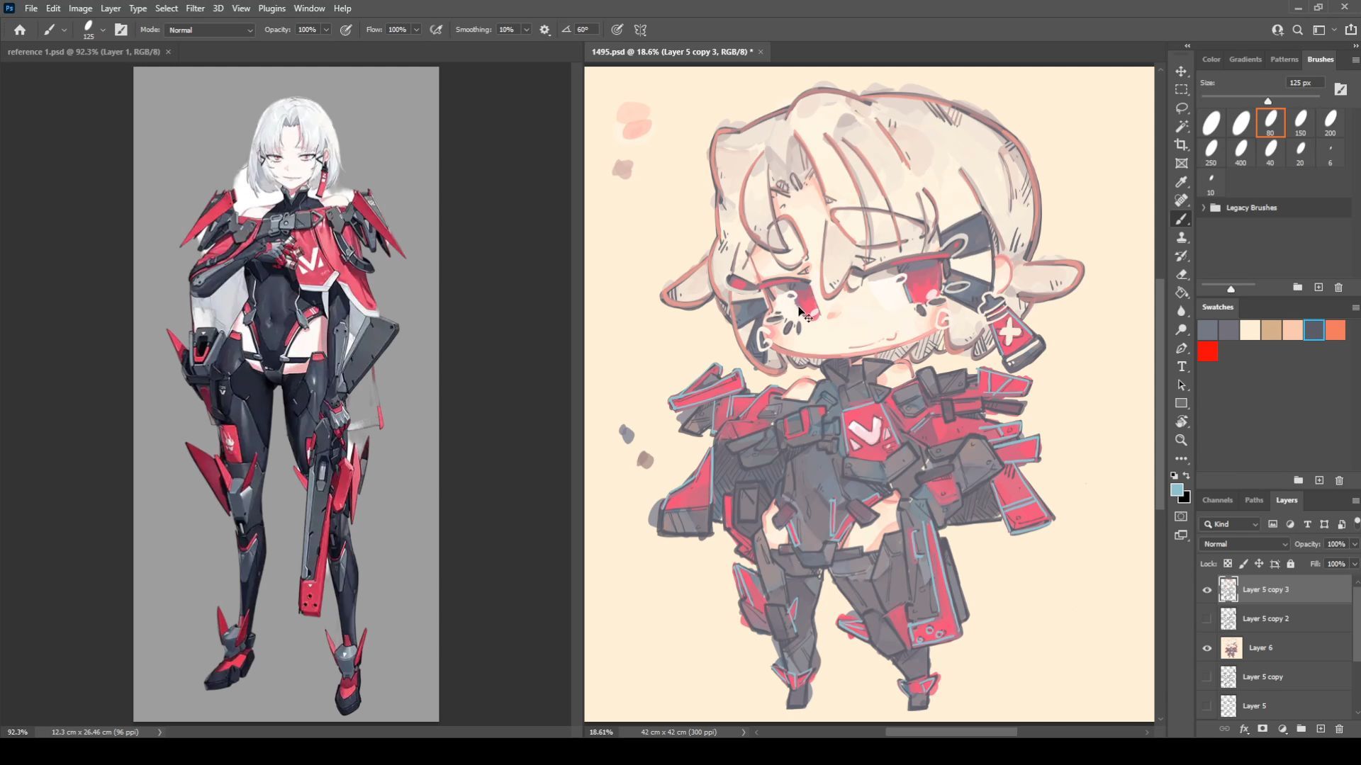Switch to the Gradients tab
This screenshot has width=1361, height=765.
click(x=1245, y=59)
